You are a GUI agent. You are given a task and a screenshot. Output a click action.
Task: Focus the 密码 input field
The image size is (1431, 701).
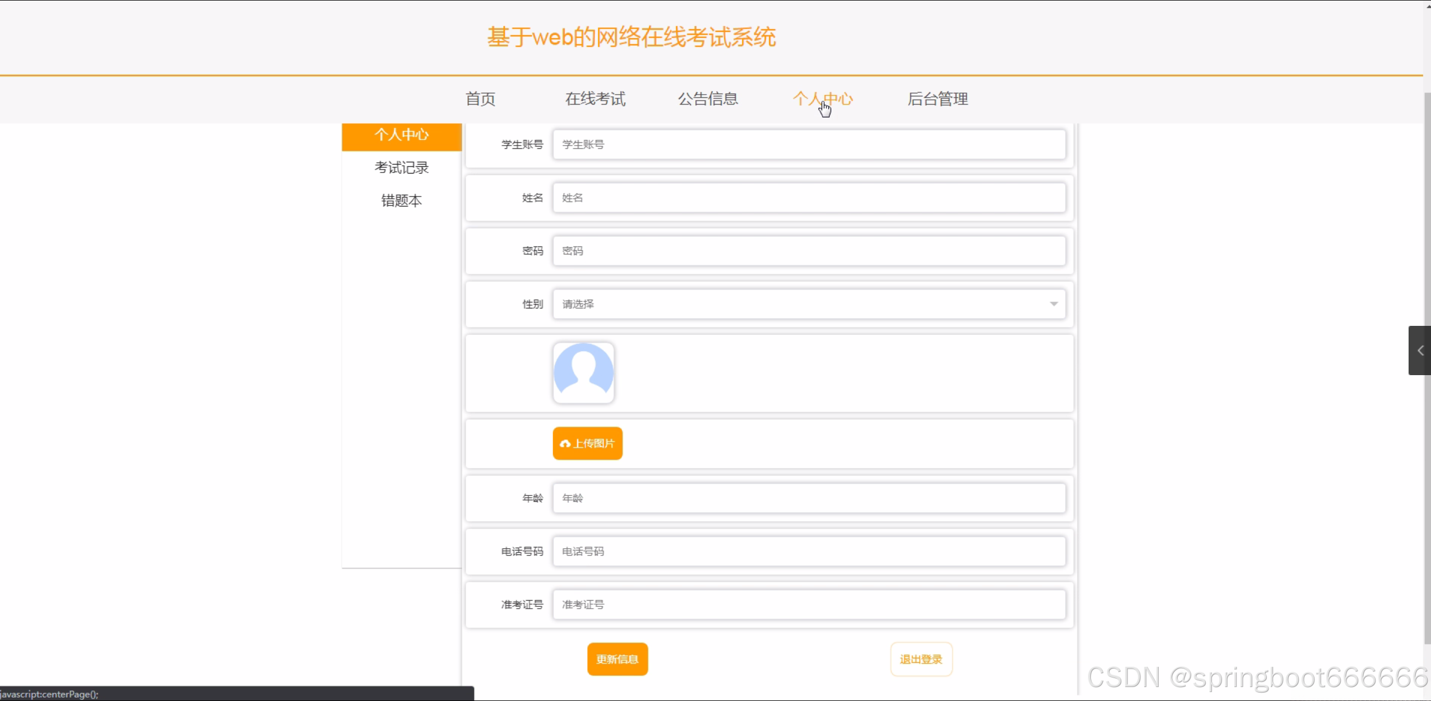(x=809, y=251)
